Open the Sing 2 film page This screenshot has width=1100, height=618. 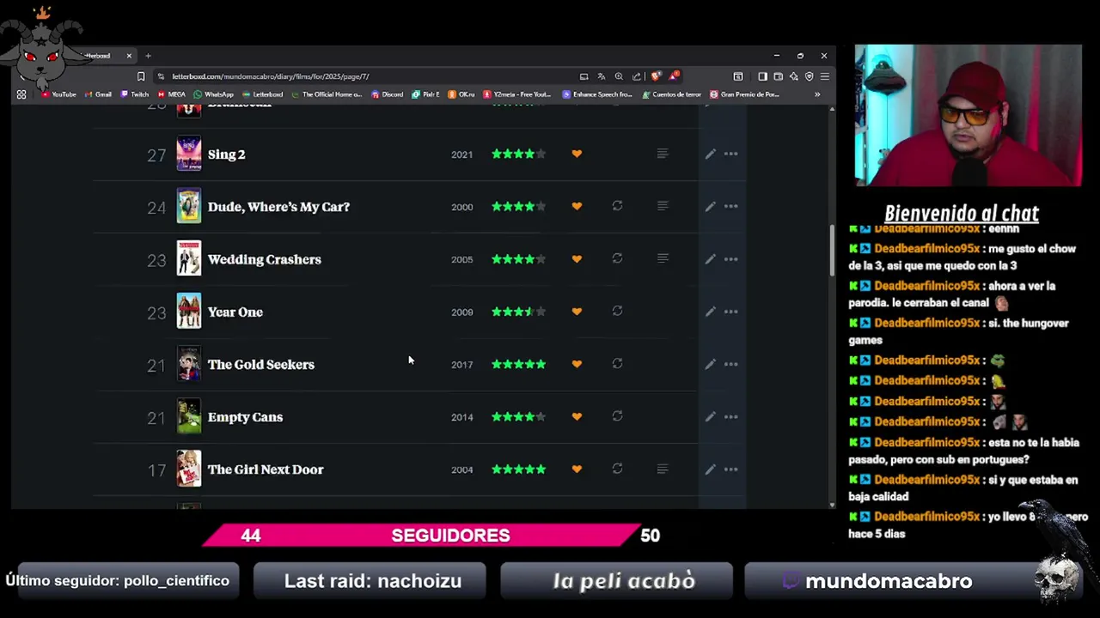[x=226, y=154]
